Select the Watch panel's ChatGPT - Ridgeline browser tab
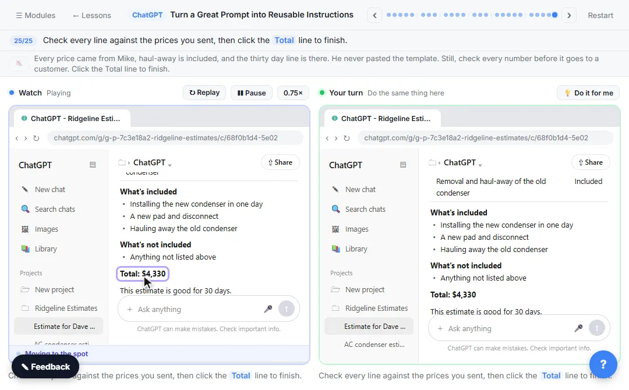 (72, 119)
